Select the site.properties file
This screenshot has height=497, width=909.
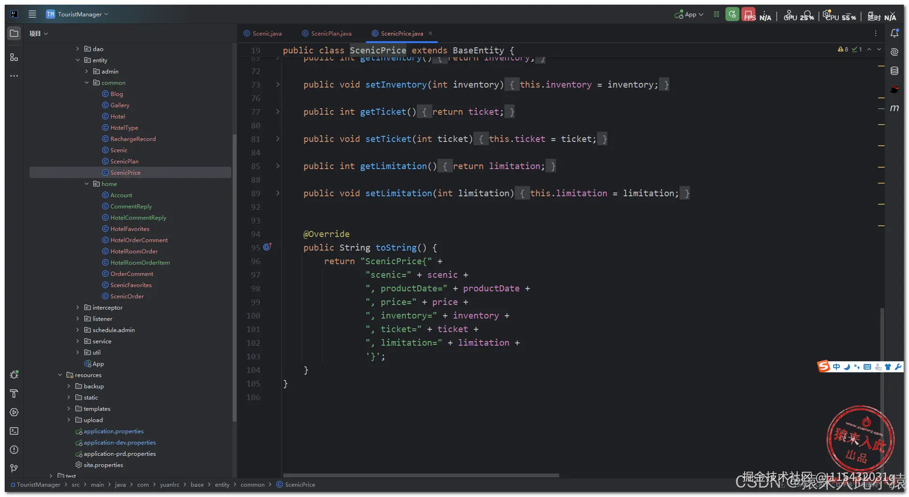point(103,465)
